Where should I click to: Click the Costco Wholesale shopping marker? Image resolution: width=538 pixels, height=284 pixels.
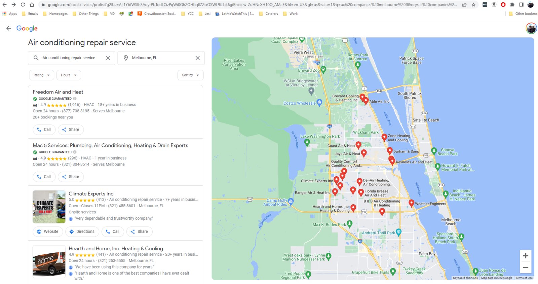(x=319, y=102)
